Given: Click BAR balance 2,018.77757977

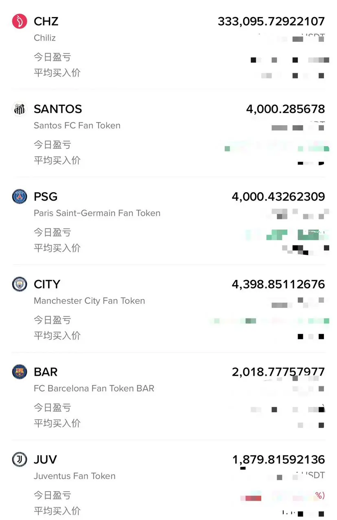Looking at the screenshot, I should pyautogui.click(x=278, y=372).
